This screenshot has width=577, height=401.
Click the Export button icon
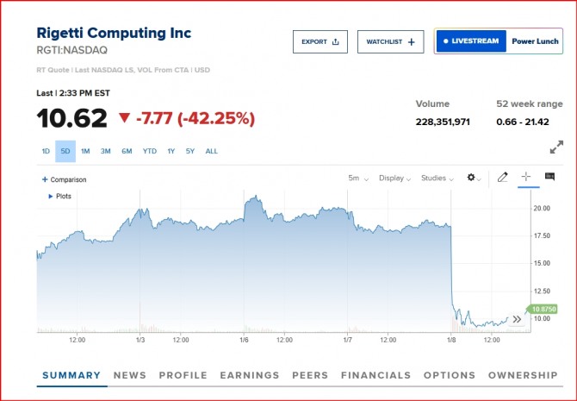[336, 41]
